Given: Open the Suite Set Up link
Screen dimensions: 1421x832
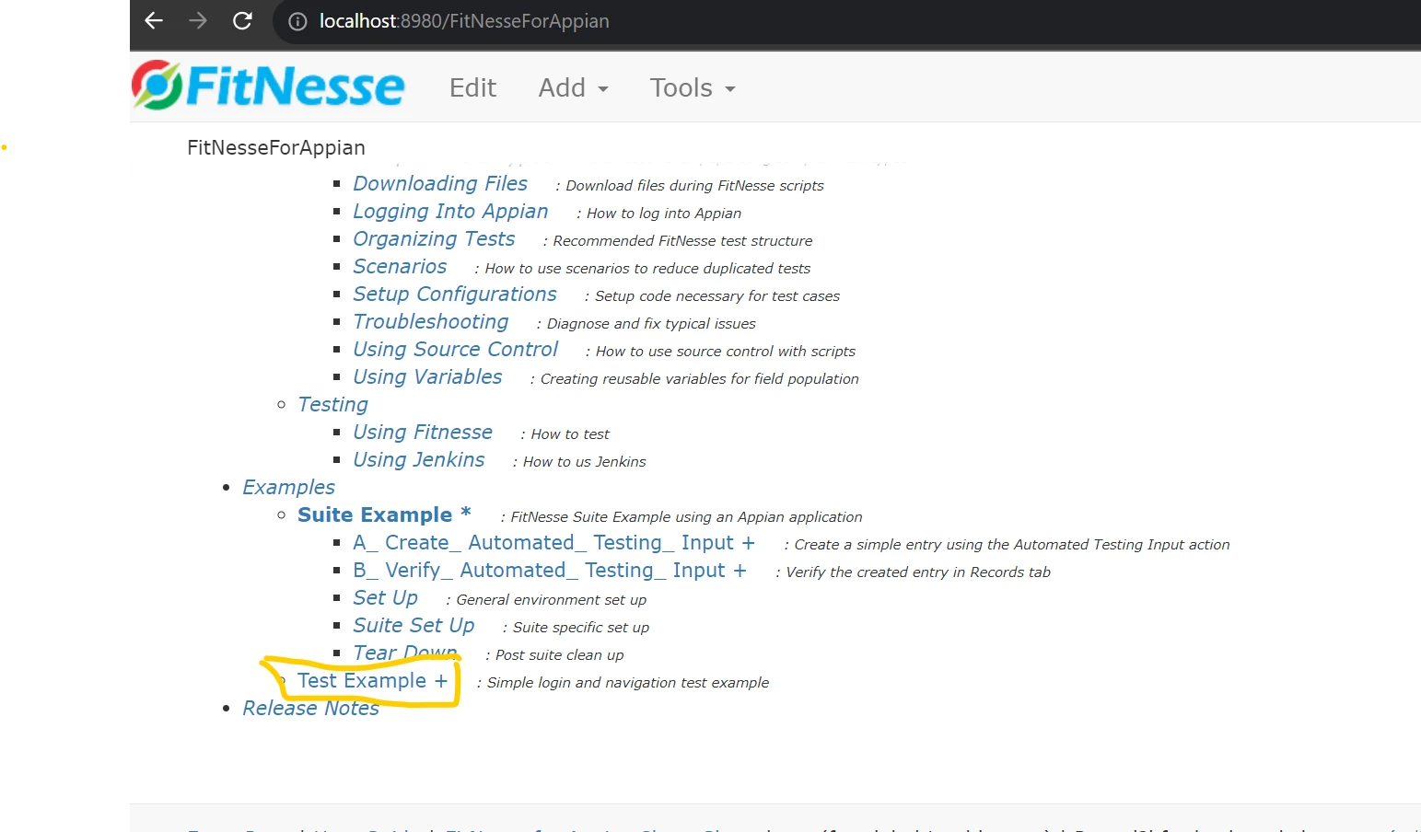Looking at the screenshot, I should 413,626.
